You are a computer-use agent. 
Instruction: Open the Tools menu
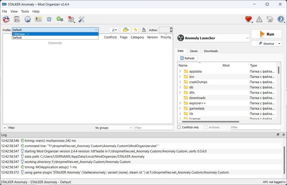pos(25,11)
